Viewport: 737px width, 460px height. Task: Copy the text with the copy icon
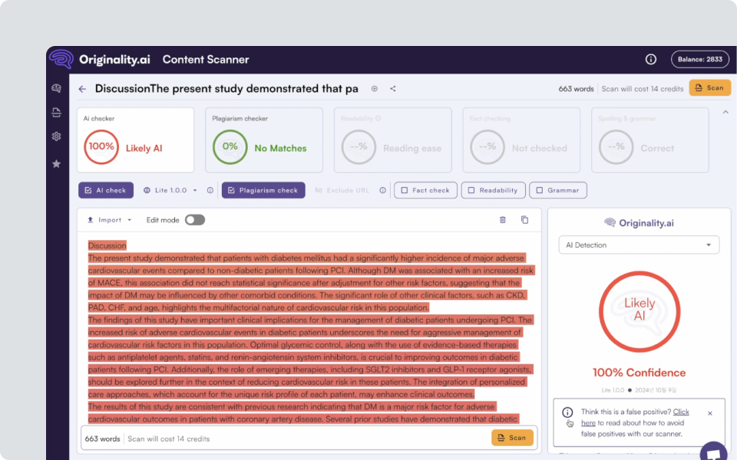(x=524, y=220)
